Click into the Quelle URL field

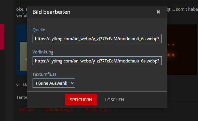[x=97, y=38]
